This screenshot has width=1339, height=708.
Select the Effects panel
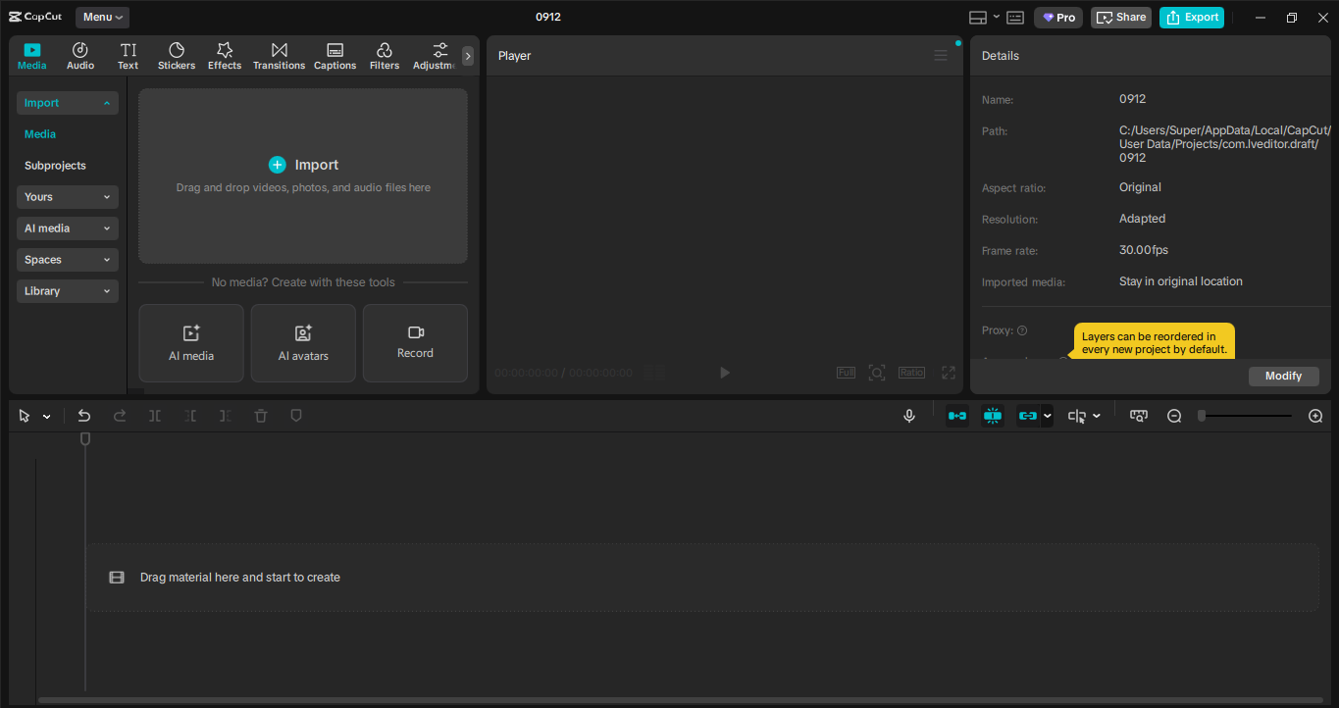tap(225, 55)
